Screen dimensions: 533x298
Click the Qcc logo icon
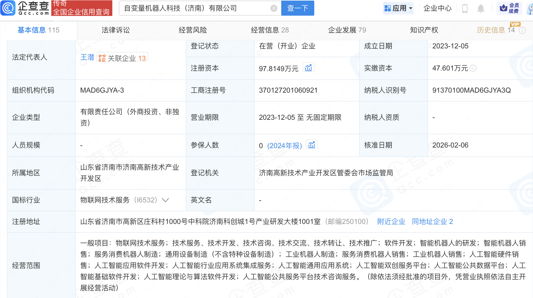(8, 8)
